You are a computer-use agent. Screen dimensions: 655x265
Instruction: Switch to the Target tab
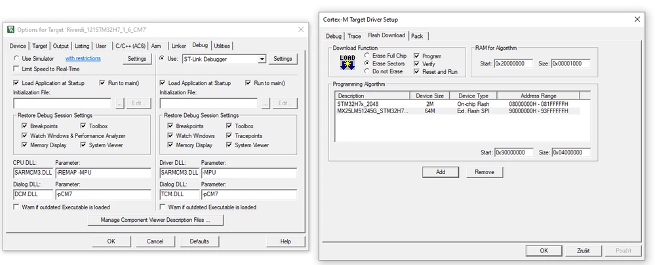pos(40,46)
